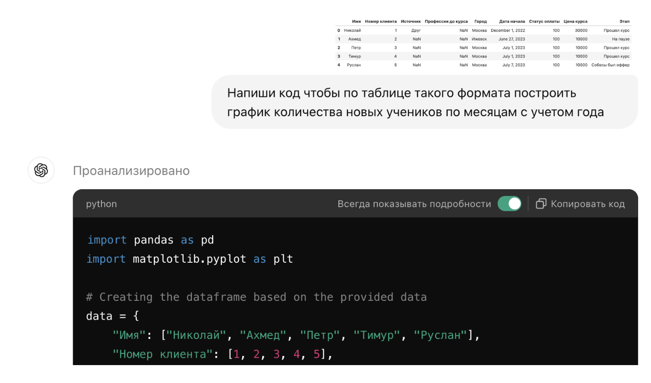Click the "Собесы был оффер" stage cell
The height and width of the screenshot is (383, 651).
611,65
